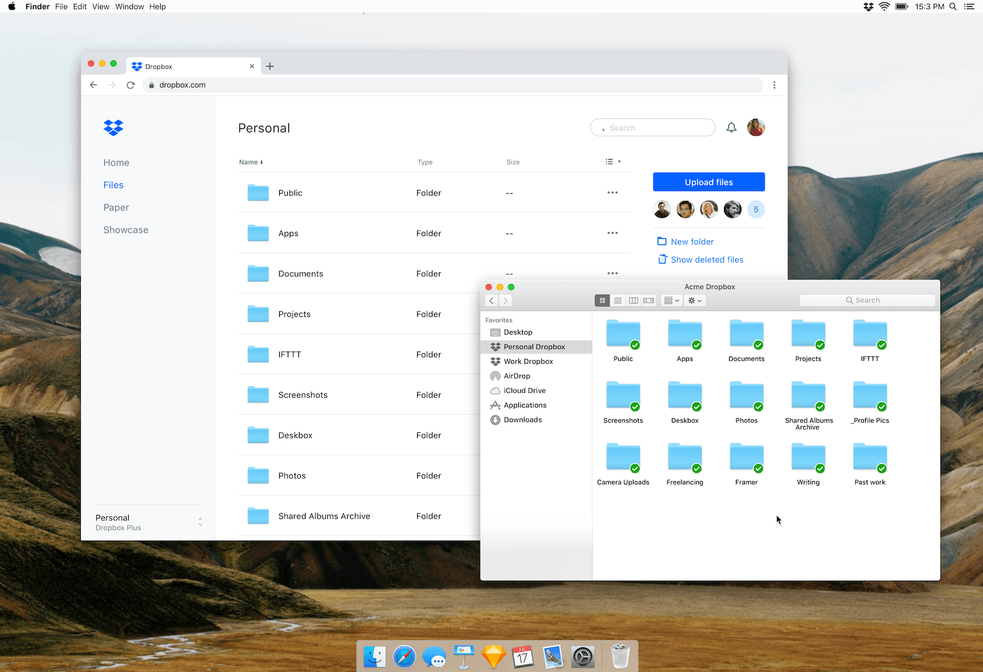Open the web list view options dropdown
The image size is (983, 672).
(613, 162)
